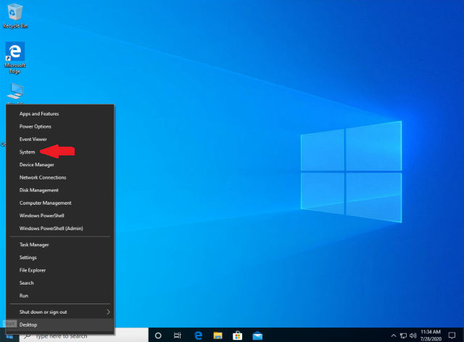Open Task View in taskbar
Viewport: 464px width, 342px height.
point(177,335)
